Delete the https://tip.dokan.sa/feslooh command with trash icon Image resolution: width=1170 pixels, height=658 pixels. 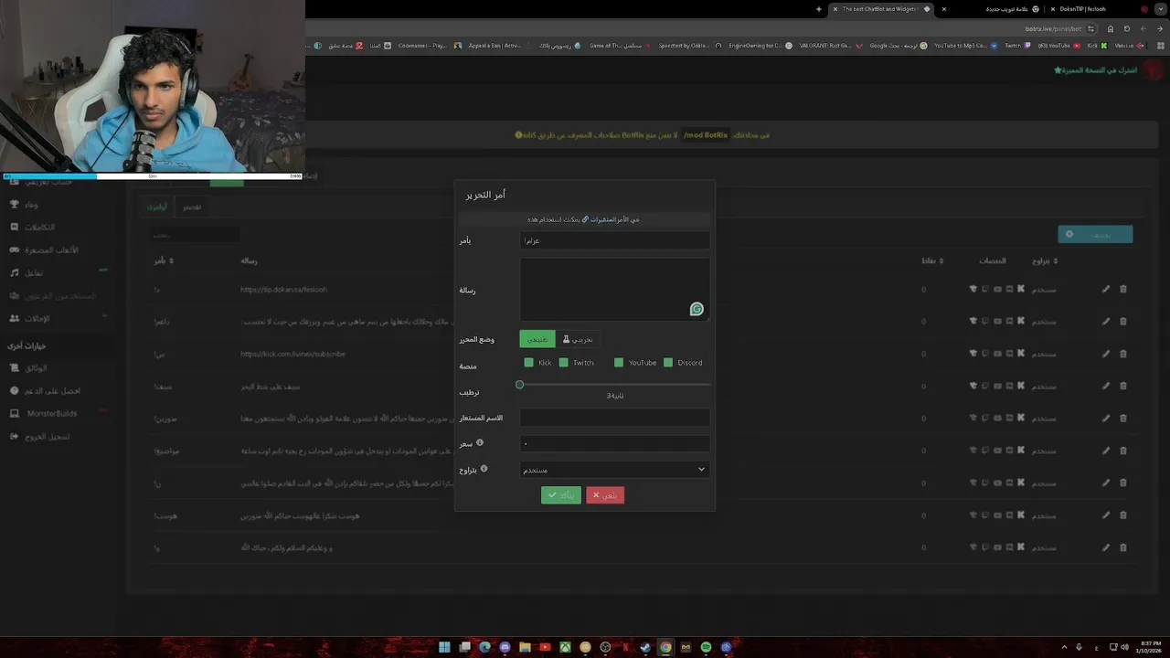coord(1123,289)
